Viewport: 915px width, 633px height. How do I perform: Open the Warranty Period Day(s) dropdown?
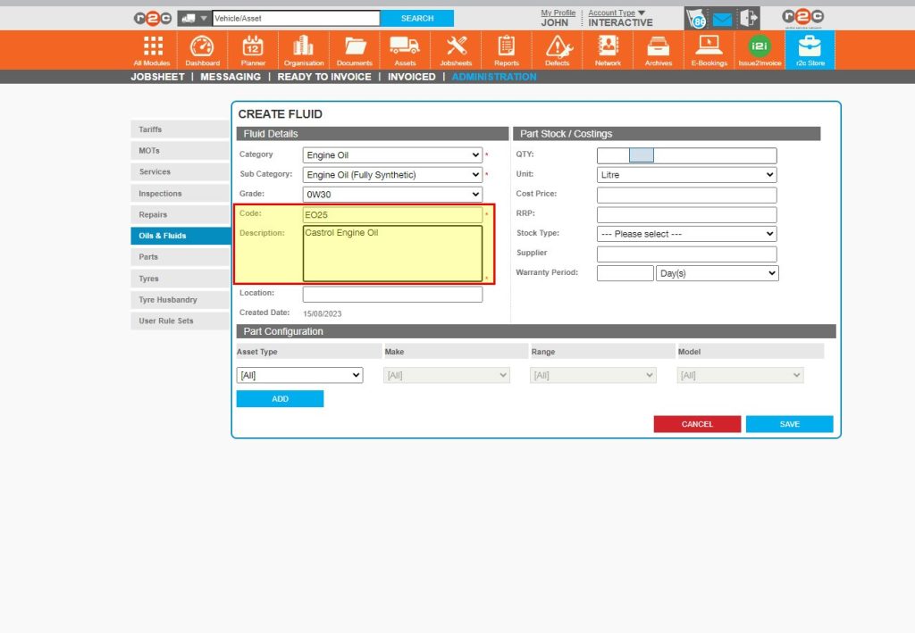(x=718, y=273)
